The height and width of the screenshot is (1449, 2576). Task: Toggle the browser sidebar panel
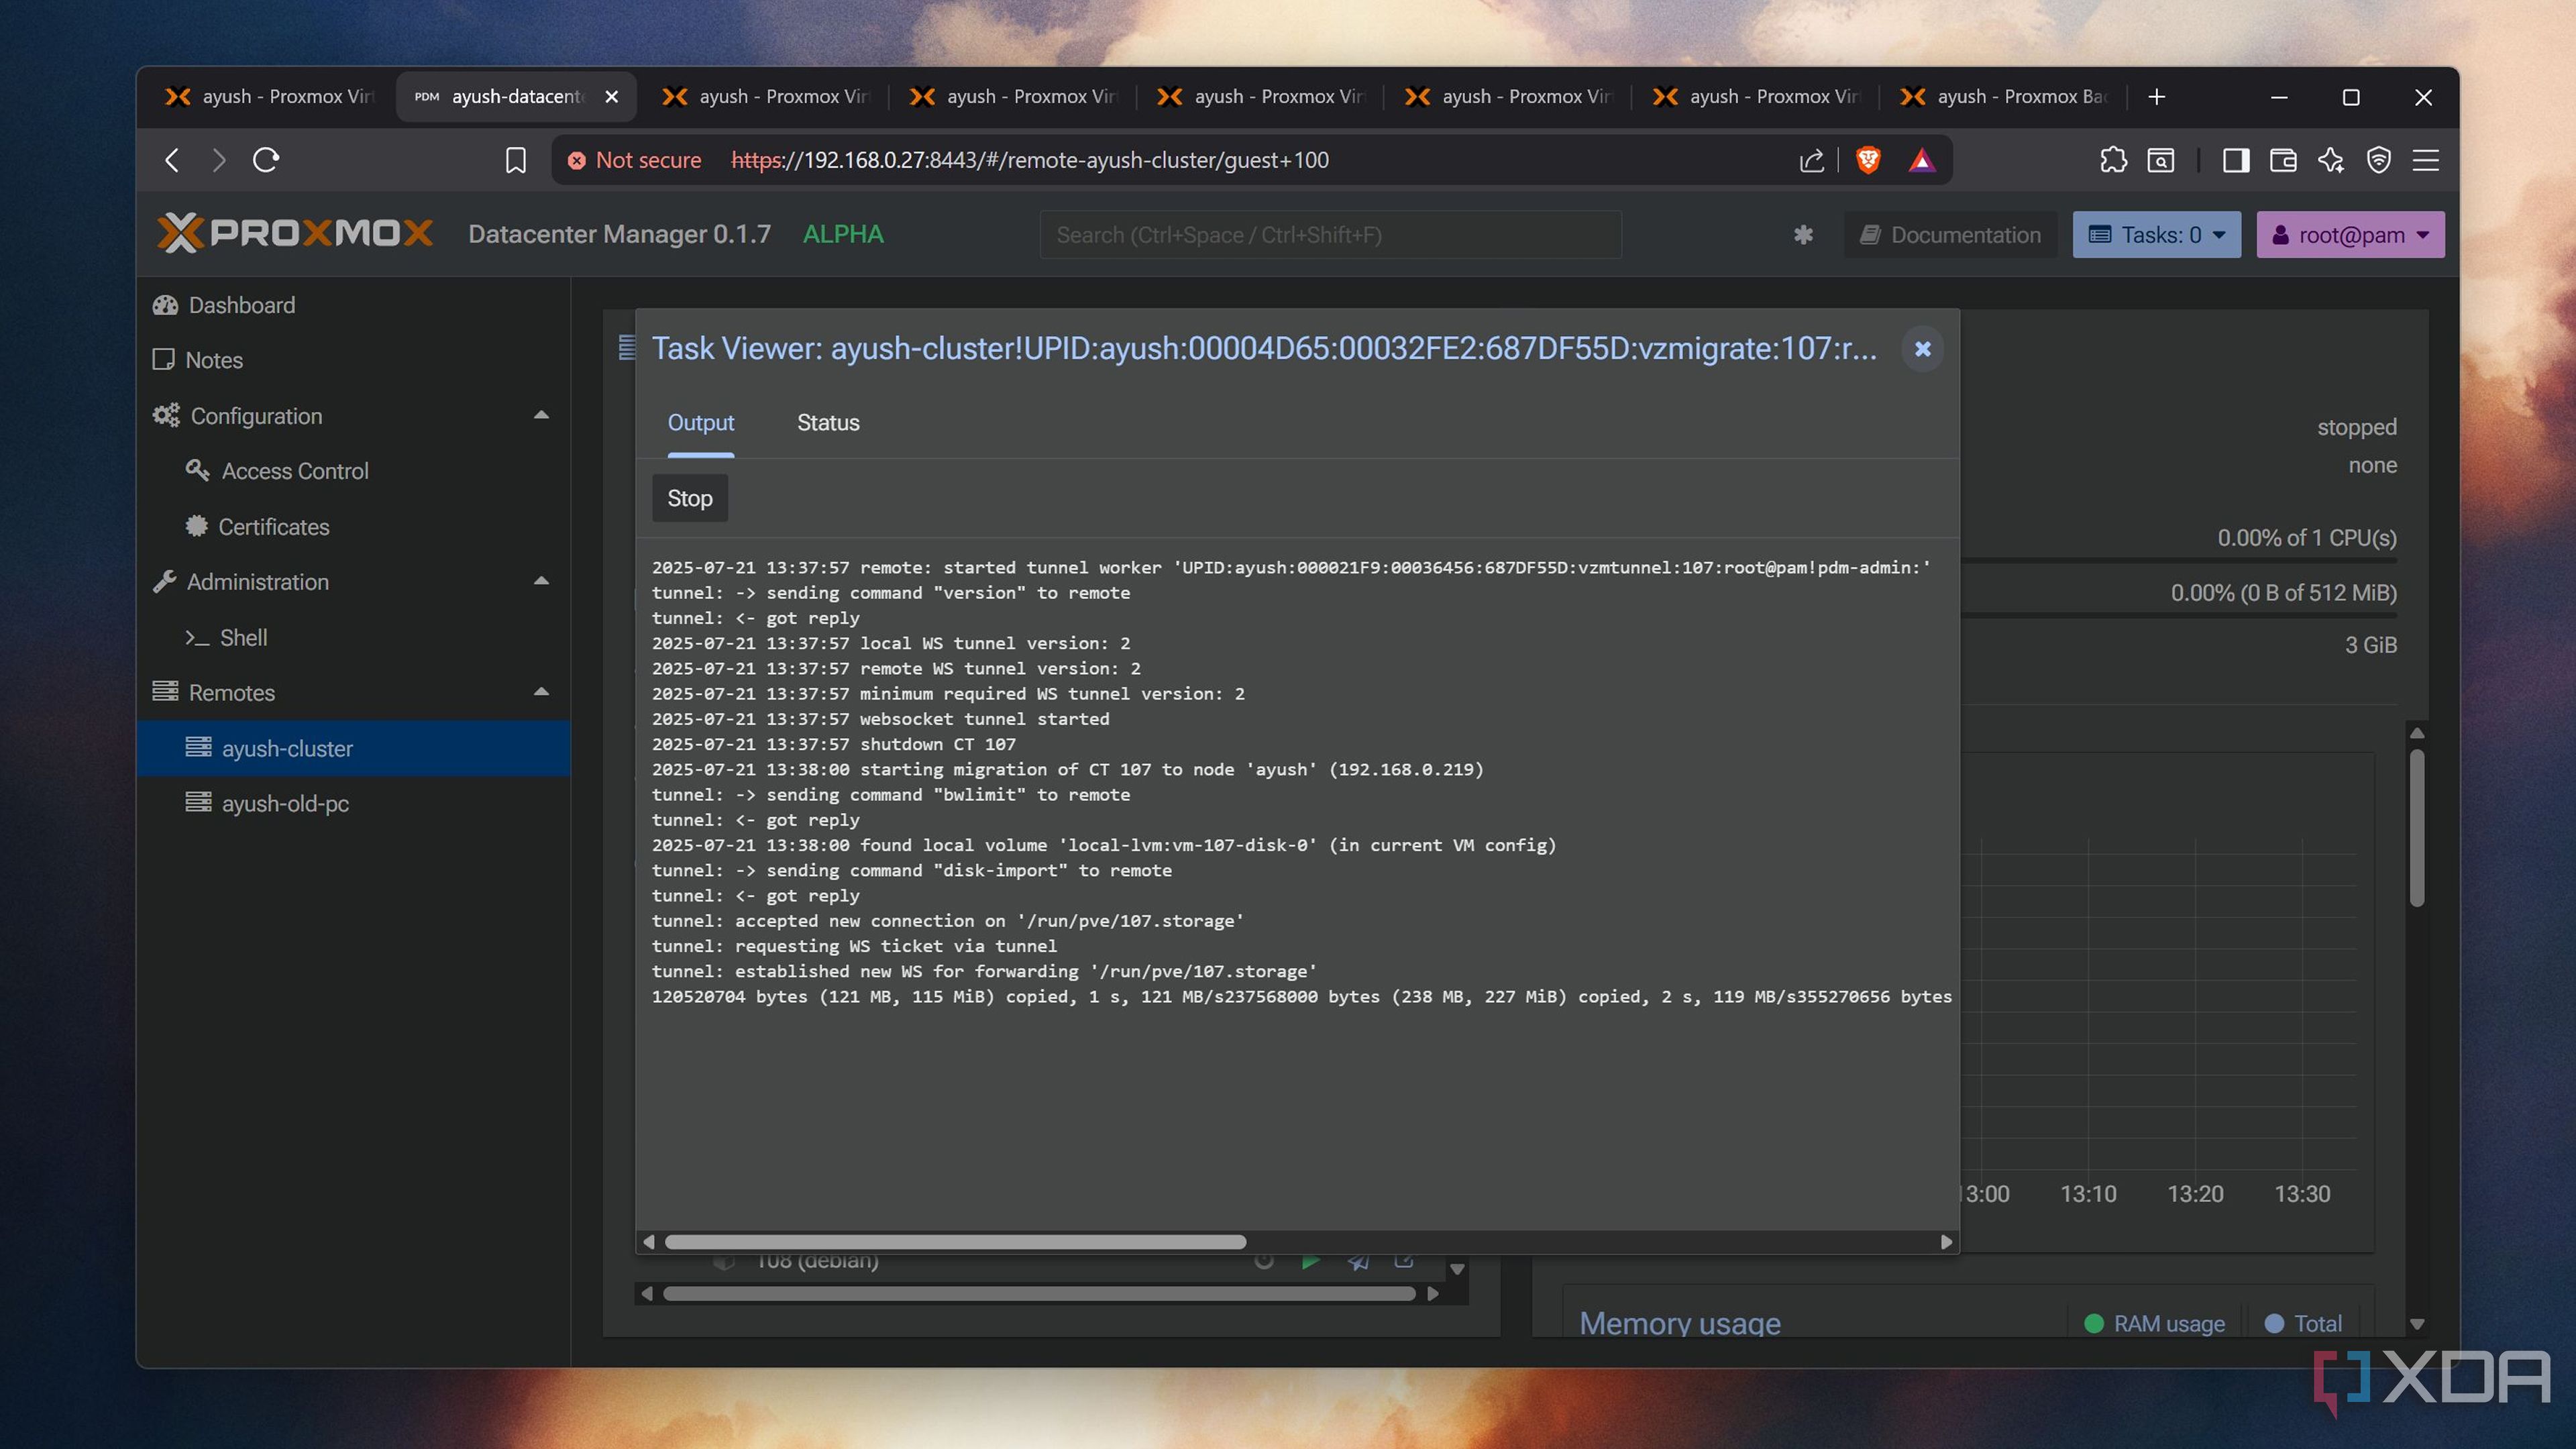coord(2236,160)
